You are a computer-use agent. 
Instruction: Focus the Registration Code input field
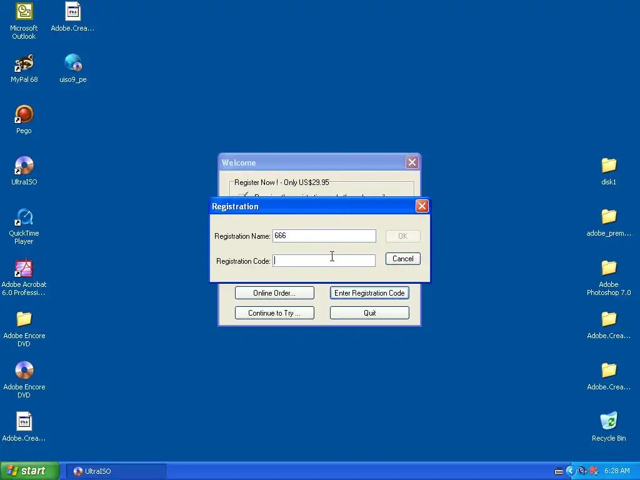coord(324,261)
